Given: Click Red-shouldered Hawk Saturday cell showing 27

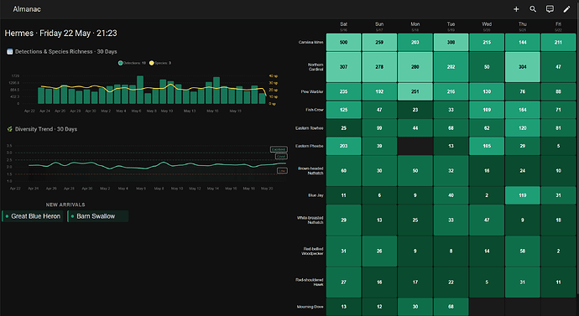Looking at the screenshot, I should click(x=343, y=282).
